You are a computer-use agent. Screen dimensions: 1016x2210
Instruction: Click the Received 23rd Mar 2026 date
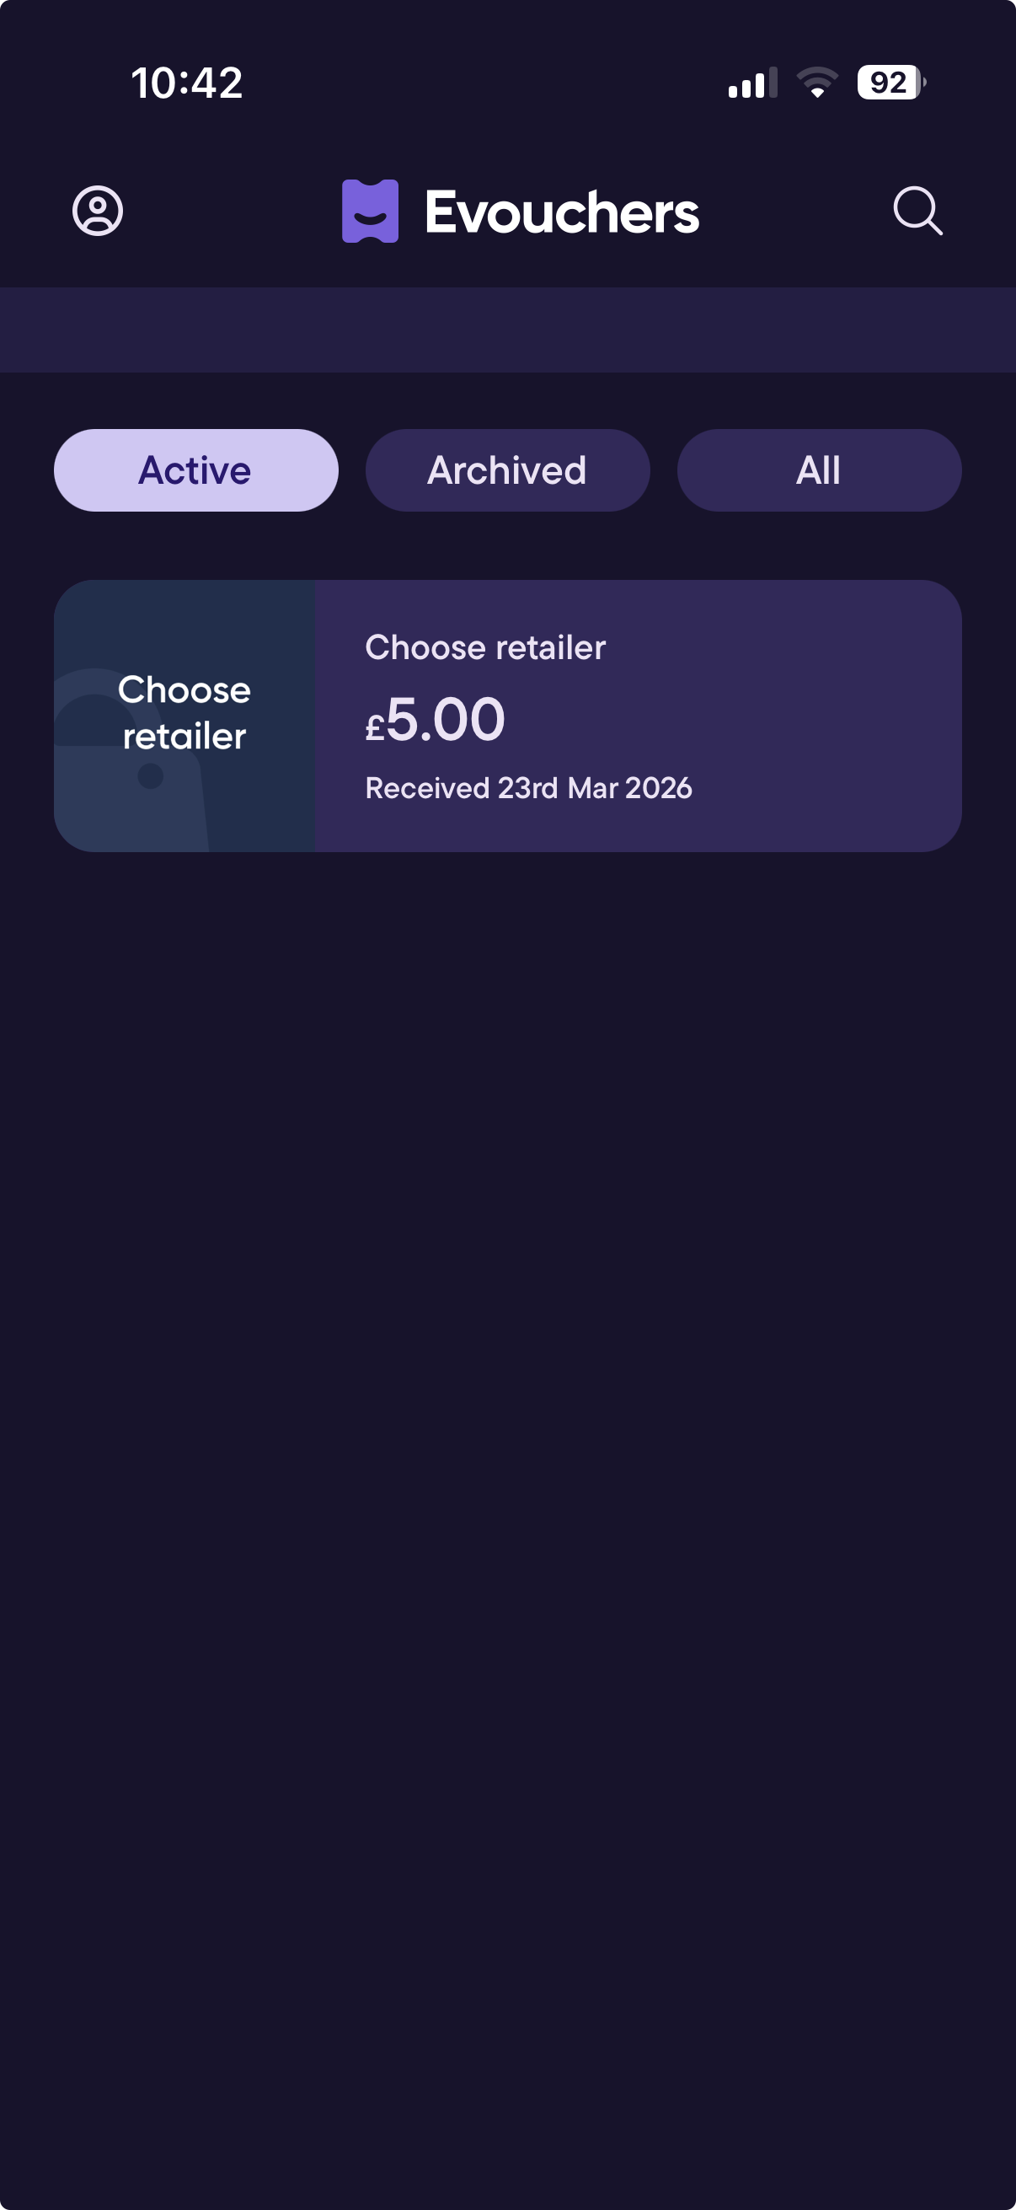pyautogui.click(x=528, y=787)
